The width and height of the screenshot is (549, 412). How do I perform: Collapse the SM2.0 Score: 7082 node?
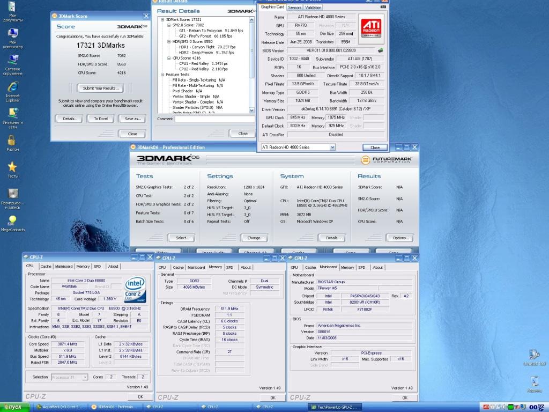169,25
